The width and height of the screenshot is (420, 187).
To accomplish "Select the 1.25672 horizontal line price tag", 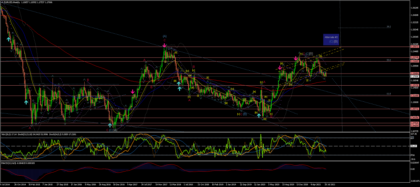I will (415, 47).
